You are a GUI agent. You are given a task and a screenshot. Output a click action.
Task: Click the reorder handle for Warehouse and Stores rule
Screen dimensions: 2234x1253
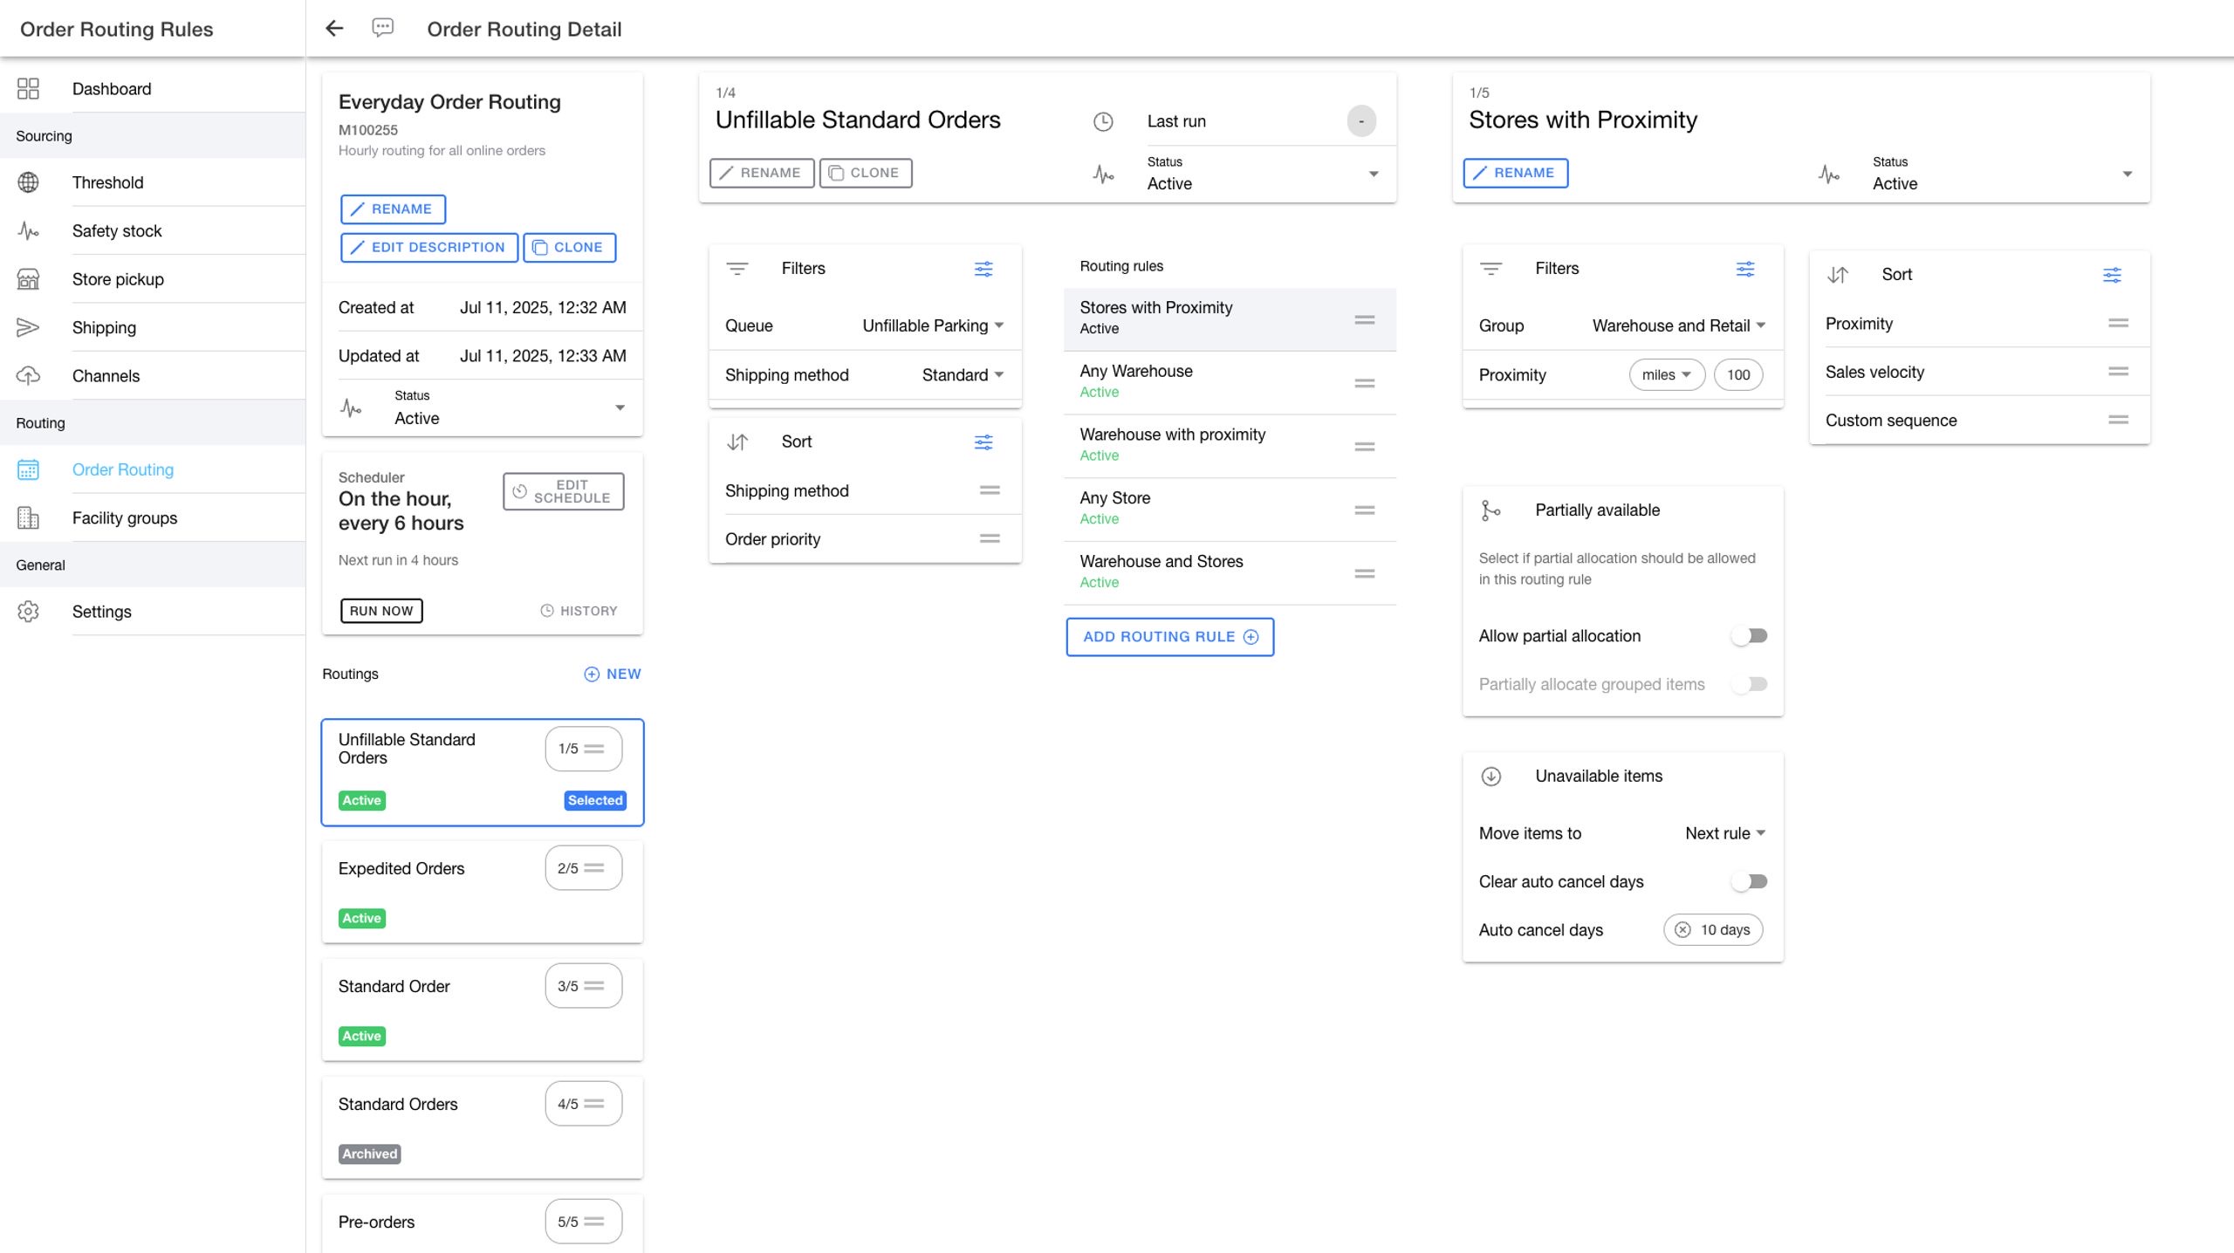click(x=1365, y=573)
